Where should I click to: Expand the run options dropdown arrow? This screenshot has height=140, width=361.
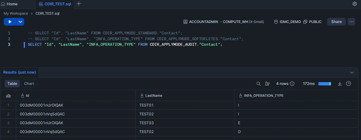(x=20, y=22)
